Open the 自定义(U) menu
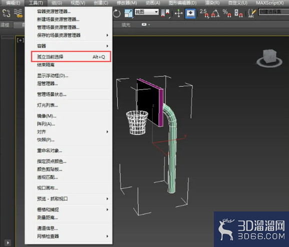Image resolution: width=289 pixels, height=247 pixels. pos(238,3)
